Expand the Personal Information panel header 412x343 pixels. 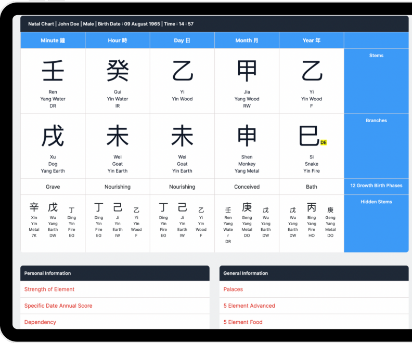click(114, 273)
